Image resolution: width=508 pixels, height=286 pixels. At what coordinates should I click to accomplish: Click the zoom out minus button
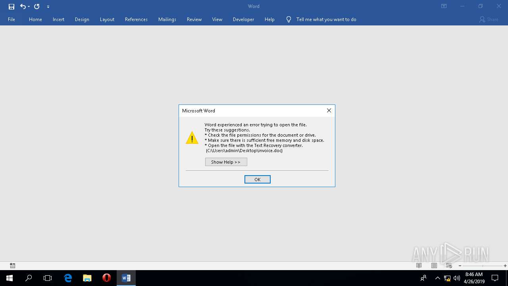tap(460, 266)
